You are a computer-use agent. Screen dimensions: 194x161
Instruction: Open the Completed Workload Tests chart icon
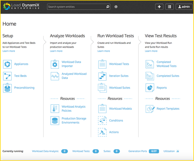[150, 64]
